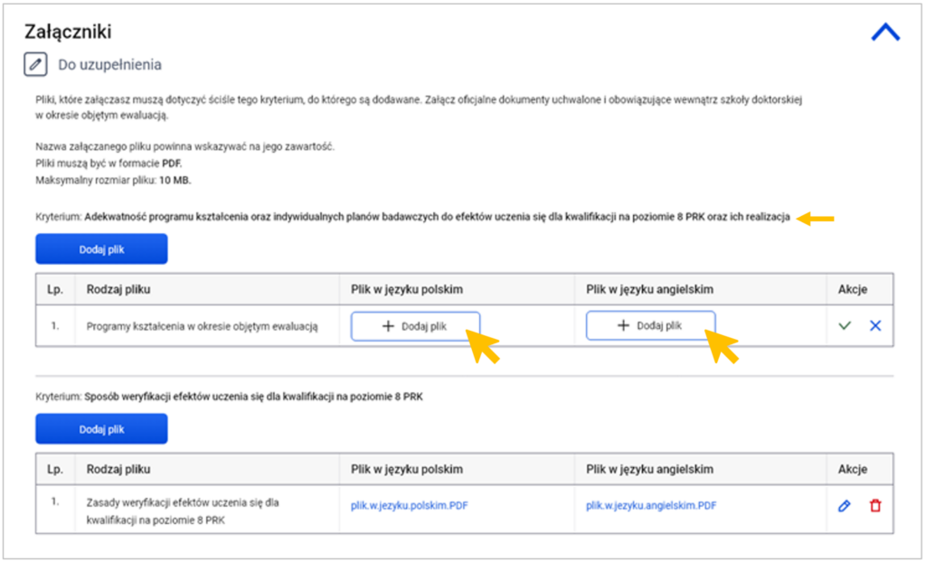Click Rodzaj pliku header in first table
The height and width of the screenshot is (562, 926).
[x=118, y=289]
